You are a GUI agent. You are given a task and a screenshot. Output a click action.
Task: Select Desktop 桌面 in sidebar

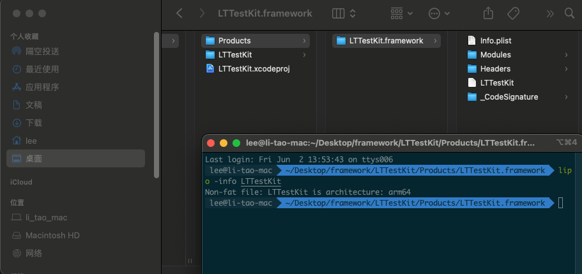click(x=76, y=158)
